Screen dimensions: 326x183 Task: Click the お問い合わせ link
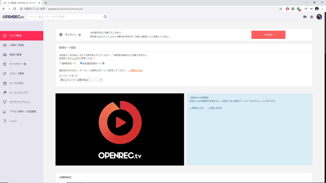215,108
